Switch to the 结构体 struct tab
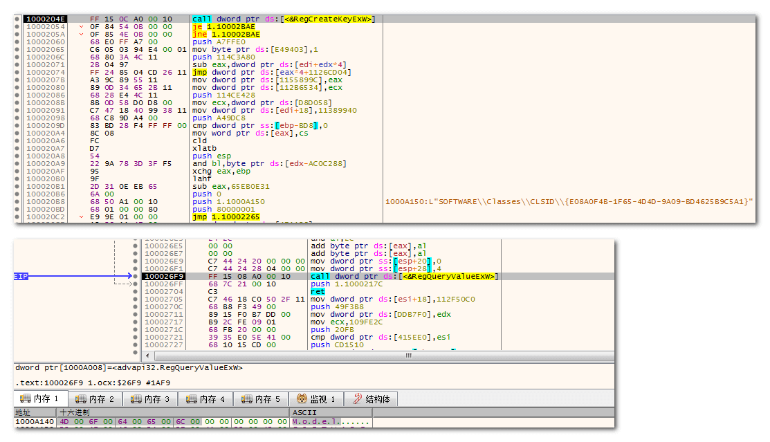 click(372, 399)
